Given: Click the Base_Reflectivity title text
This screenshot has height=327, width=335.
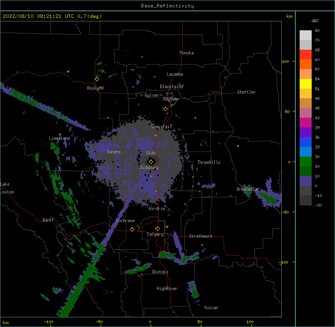Looking at the screenshot, I should coord(167,6).
